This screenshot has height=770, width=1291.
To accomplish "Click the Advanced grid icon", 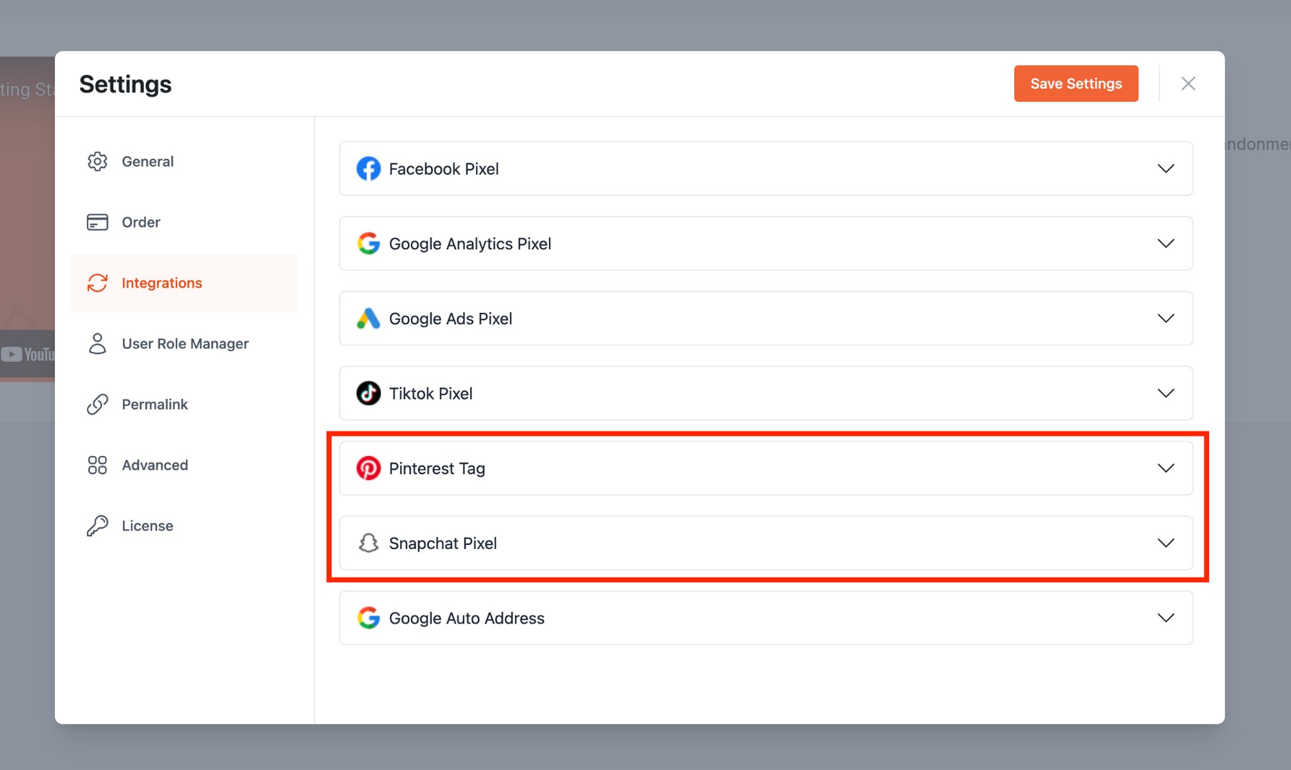I will click(97, 464).
